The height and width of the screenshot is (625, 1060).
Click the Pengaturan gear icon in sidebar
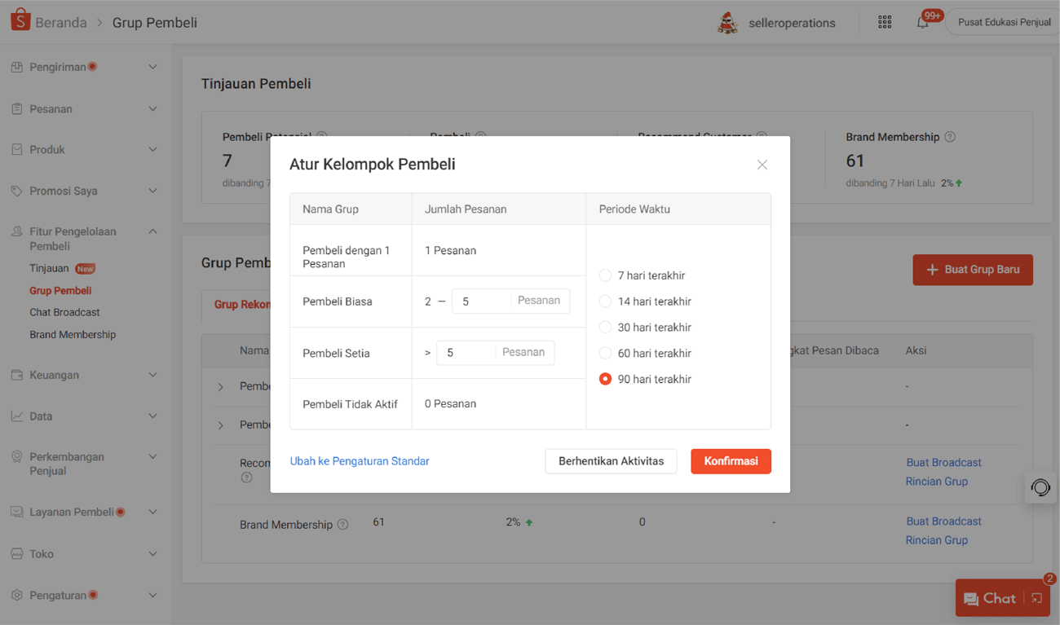point(16,595)
